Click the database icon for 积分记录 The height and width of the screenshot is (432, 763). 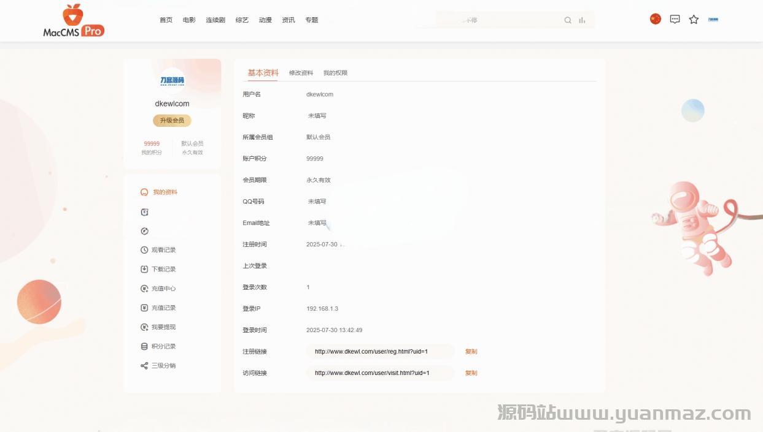pyautogui.click(x=144, y=346)
